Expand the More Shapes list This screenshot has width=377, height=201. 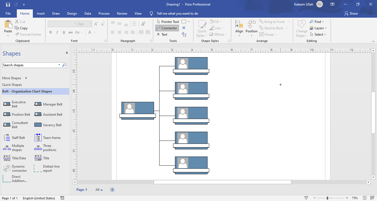[12, 78]
